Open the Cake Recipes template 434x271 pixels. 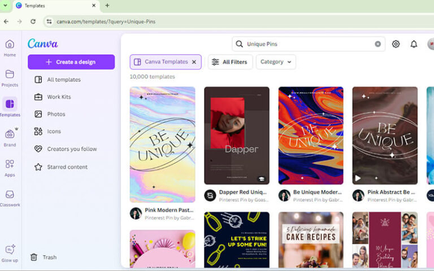pos(311,240)
